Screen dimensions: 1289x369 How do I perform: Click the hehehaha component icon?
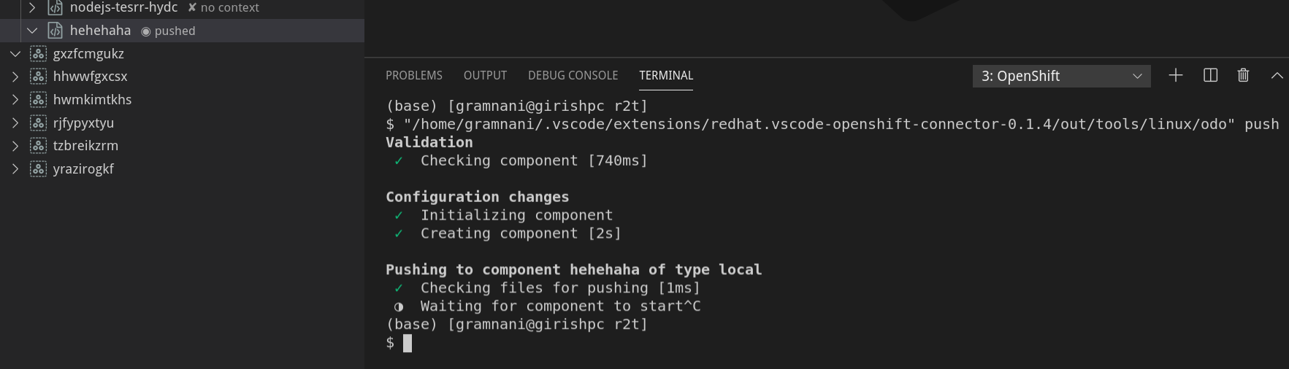(56, 31)
